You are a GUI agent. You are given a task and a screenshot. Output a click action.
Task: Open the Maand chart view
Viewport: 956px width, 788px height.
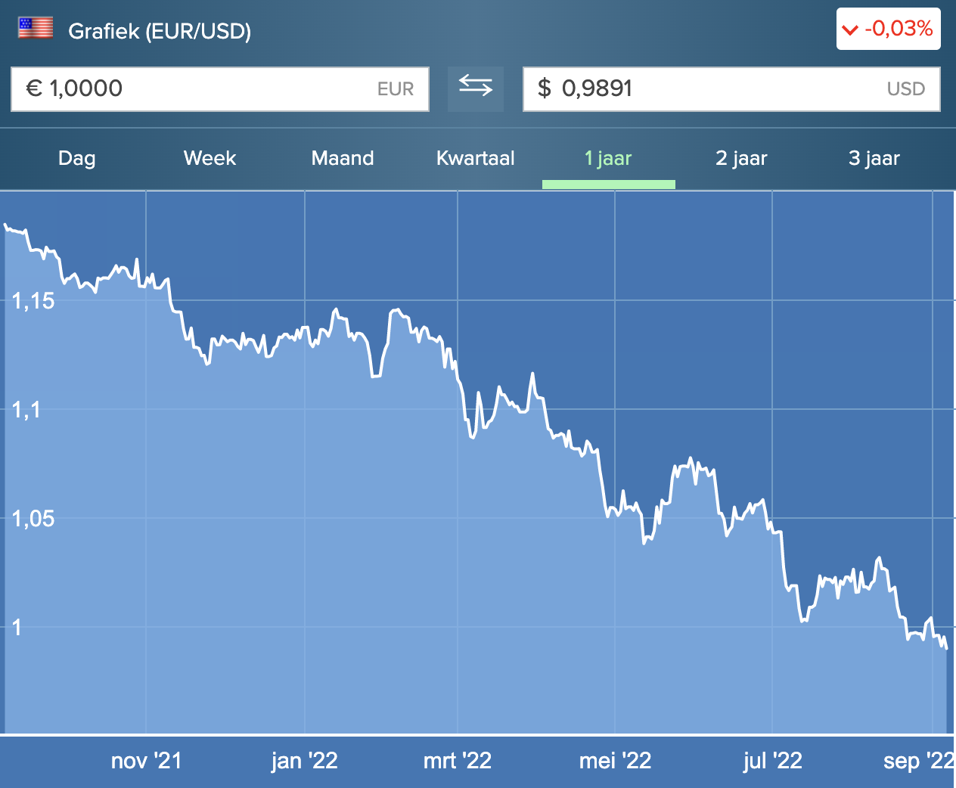pyautogui.click(x=343, y=158)
